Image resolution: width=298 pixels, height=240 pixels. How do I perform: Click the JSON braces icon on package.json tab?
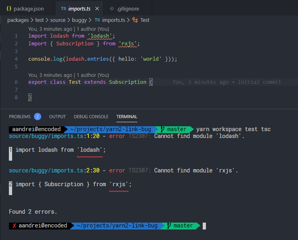(x=9, y=8)
